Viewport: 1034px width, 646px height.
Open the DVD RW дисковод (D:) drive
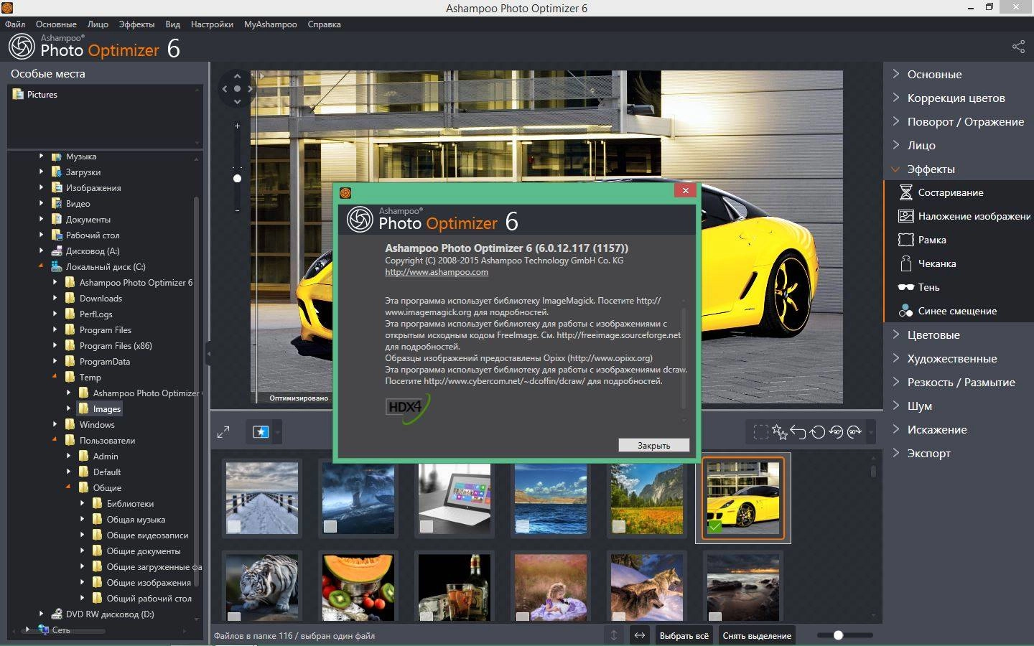(102, 614)
